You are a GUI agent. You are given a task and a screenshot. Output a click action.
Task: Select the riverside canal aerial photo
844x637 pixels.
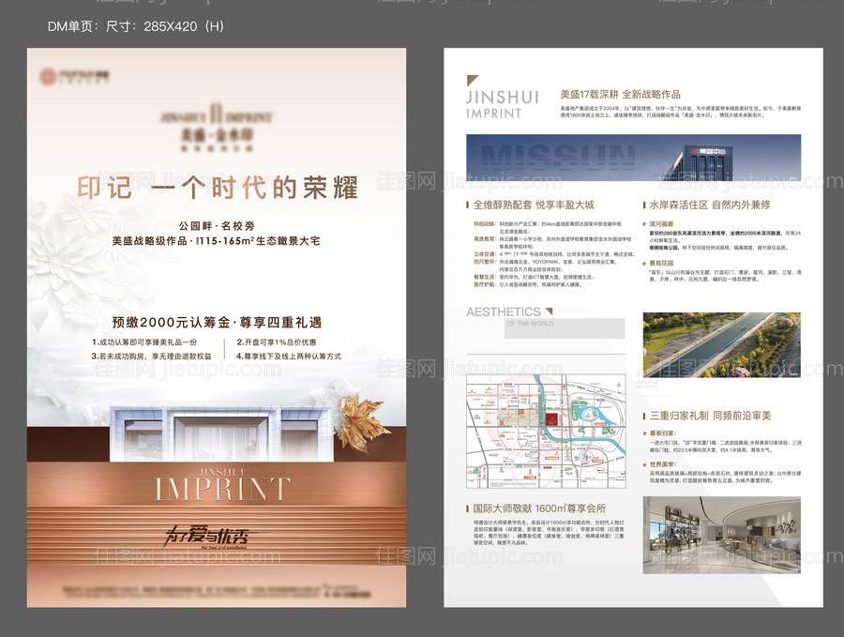[721, 345]
